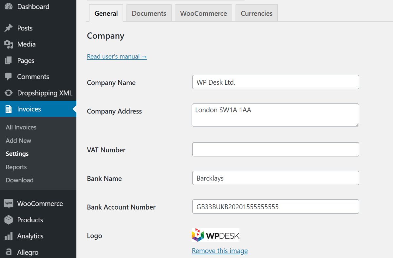Open the Media library icon
The image size is (393, 258).
(x=8, y=44)
